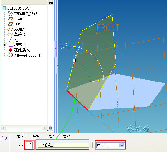Click the PRT0006.PRT part cube icon
The height and width of the screenshot is (152, 167).
[x=4, y=8]
